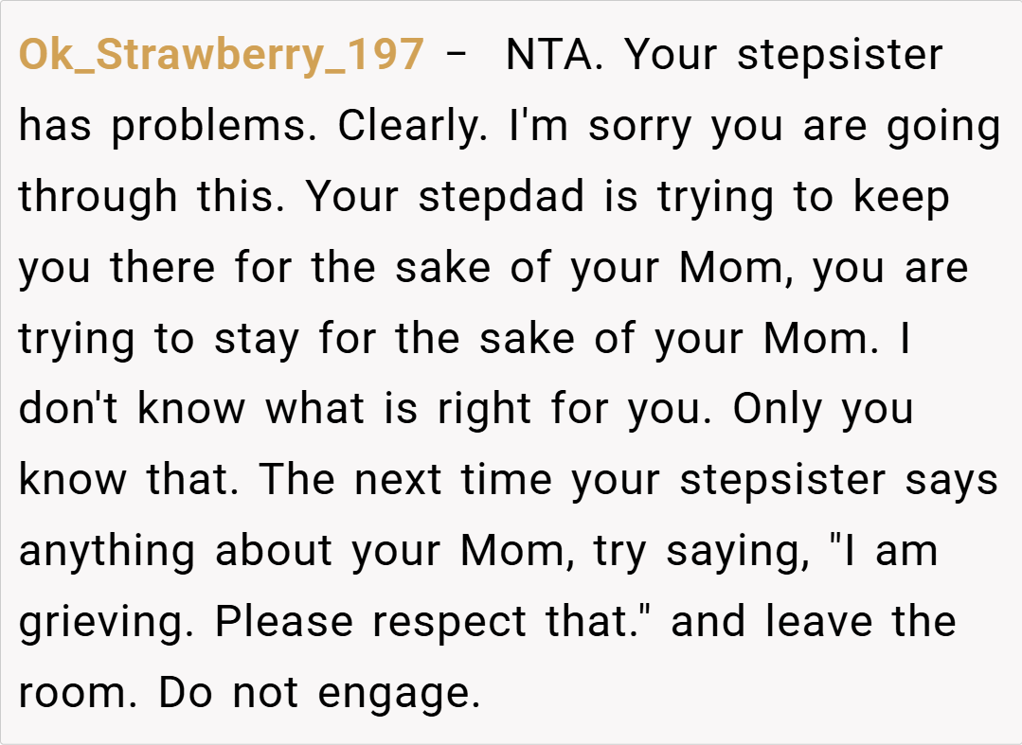Click the word "grieving" in the comment
1022x745 pixels.
[107, 624]
